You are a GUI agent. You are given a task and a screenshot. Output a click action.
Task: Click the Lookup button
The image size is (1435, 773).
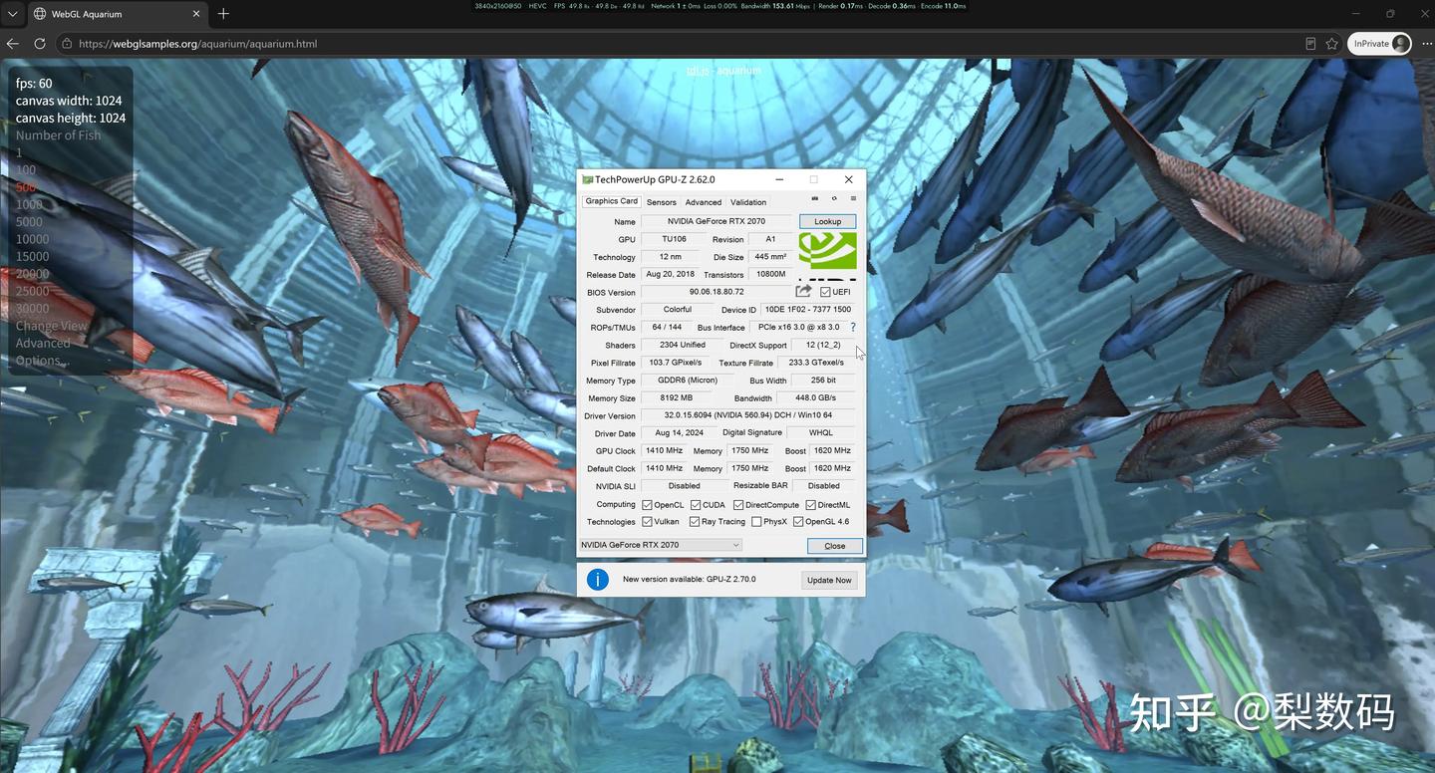[827, 221]
